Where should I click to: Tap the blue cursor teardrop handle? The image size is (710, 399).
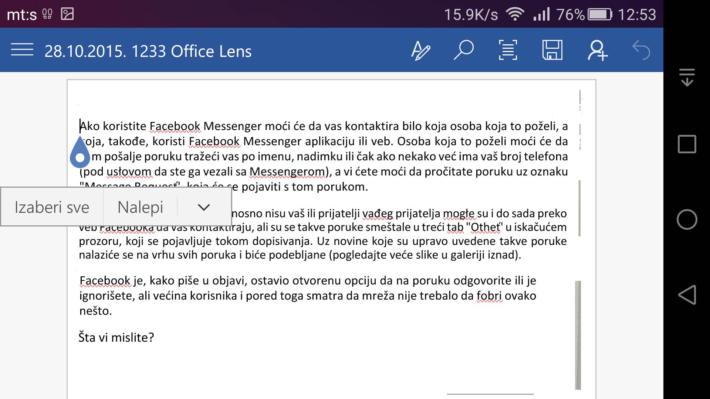(80, 154)
